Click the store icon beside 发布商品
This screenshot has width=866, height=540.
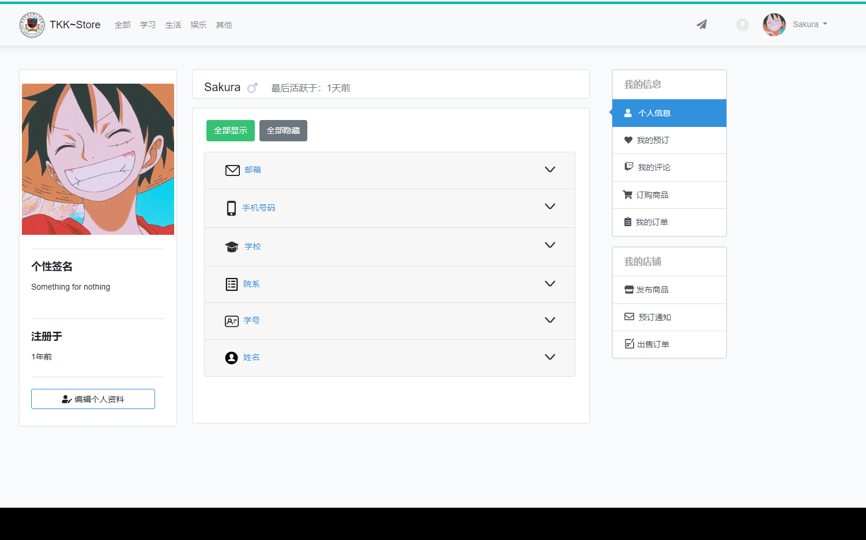(629, 290)
